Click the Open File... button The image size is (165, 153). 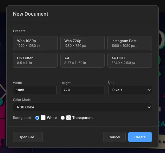[28, 137]
